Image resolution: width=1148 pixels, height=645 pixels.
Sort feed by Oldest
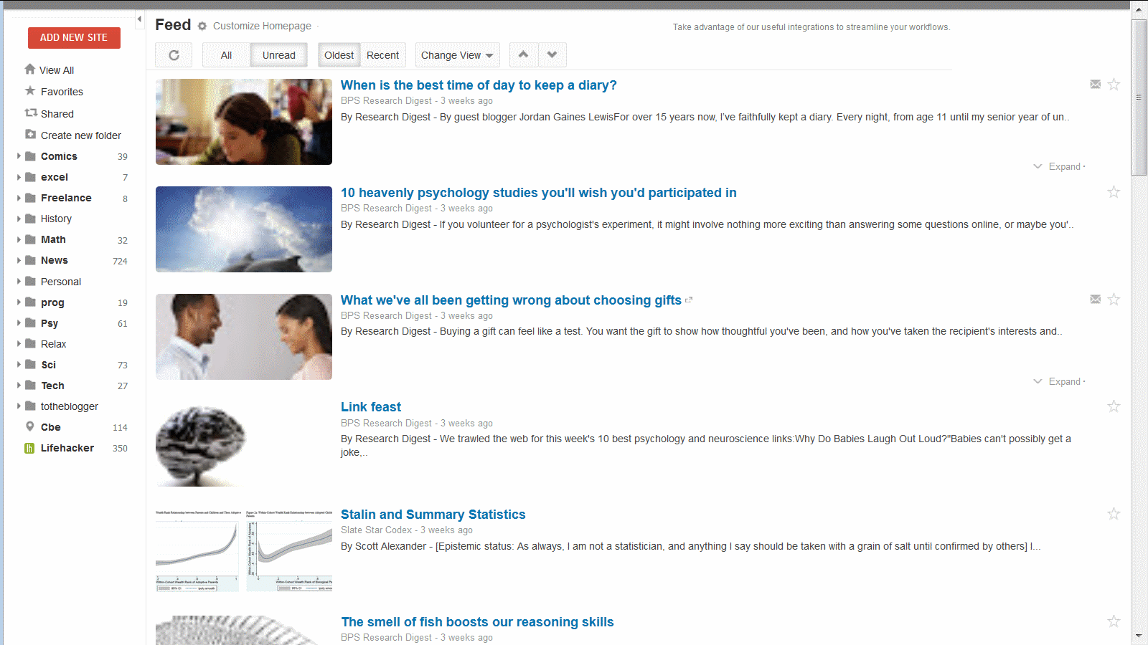(339, 55)
